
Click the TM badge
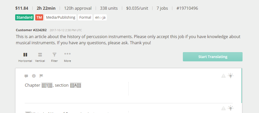tap(39, 17)
